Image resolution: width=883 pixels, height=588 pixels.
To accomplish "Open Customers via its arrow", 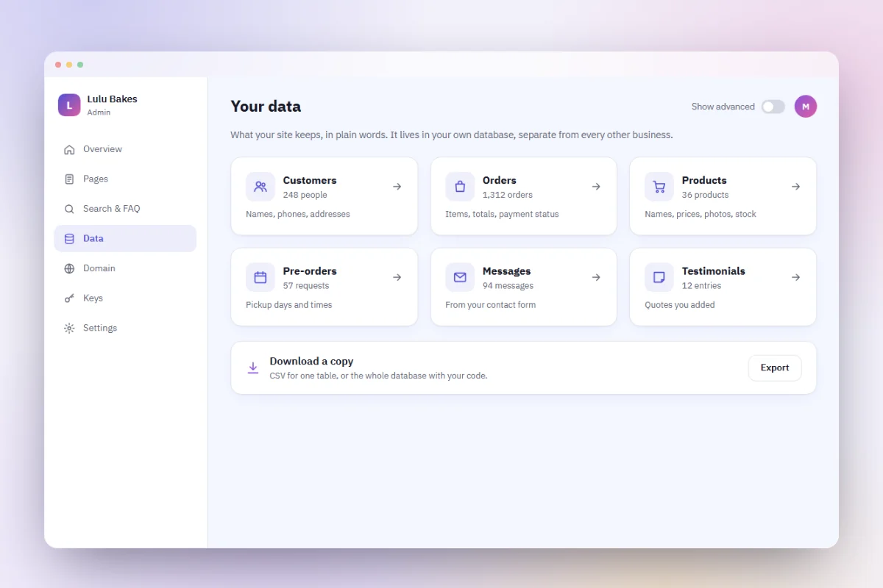I will (397, 187).
